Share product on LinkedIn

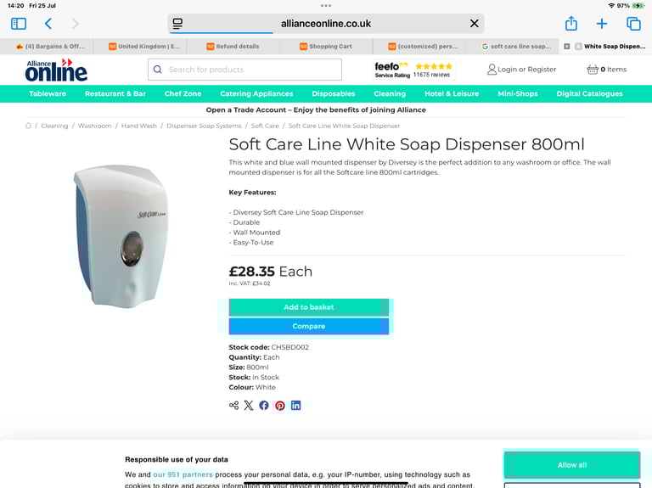coord(295,406)
